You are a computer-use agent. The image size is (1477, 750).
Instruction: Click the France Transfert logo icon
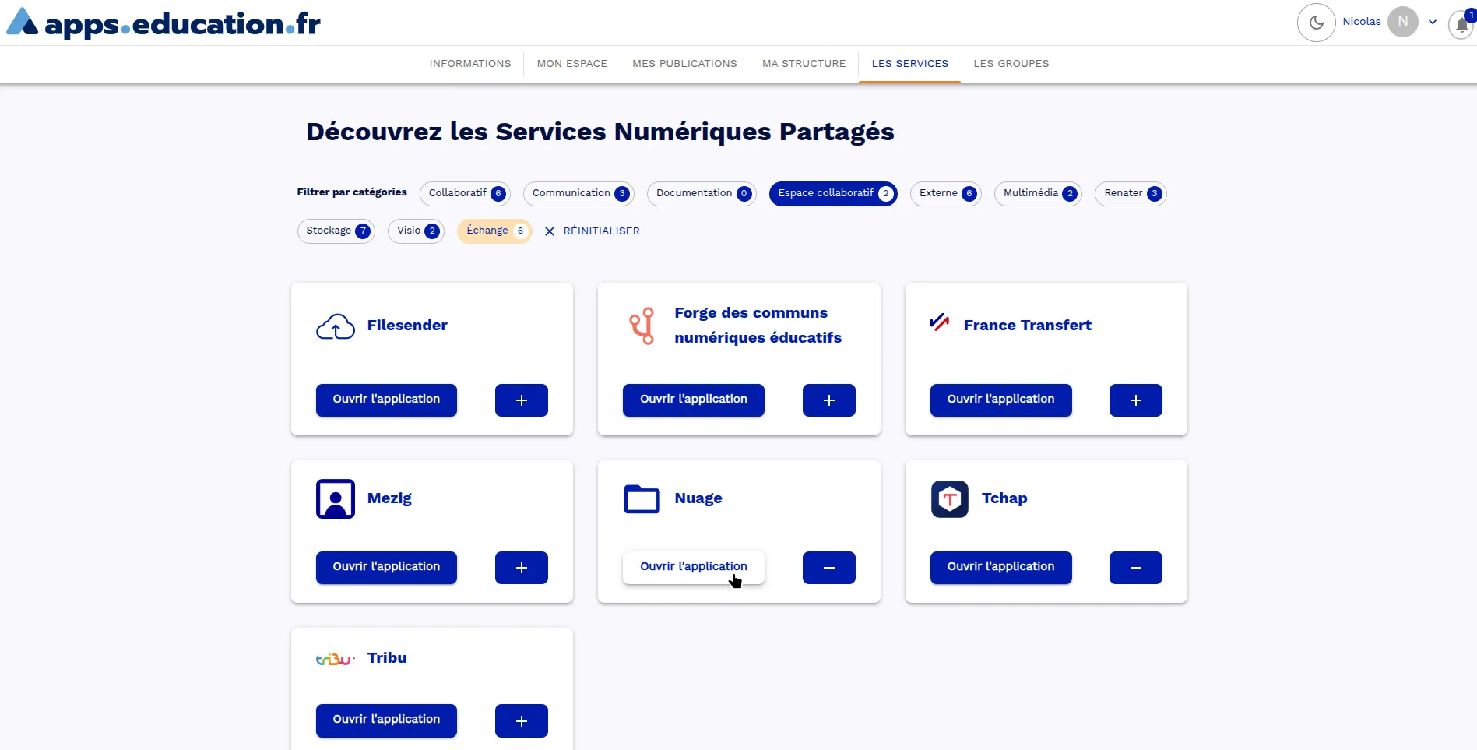click(x=940, y=322)
